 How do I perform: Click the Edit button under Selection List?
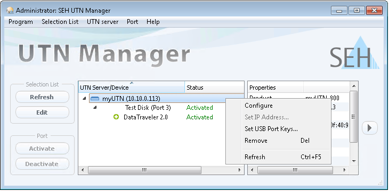click(x=42, y=112)
